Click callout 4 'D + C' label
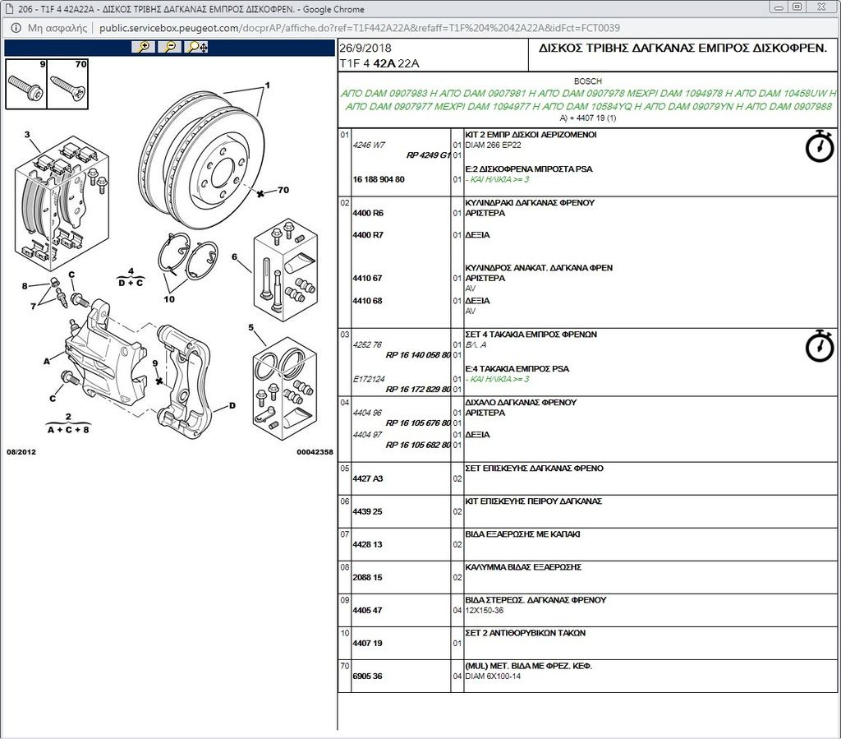841x739 pixels. click(x=131, y=278)
